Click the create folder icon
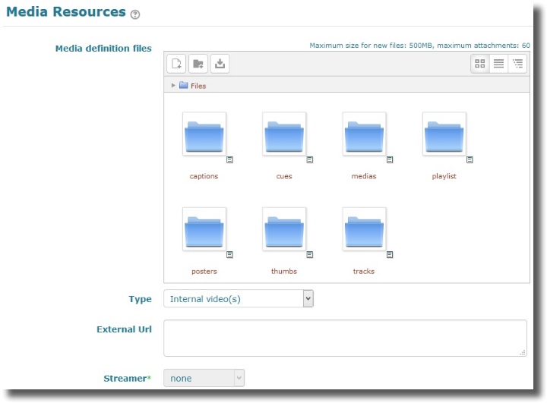The width and height of the screenshot is (547, 403). pos(198,64)
